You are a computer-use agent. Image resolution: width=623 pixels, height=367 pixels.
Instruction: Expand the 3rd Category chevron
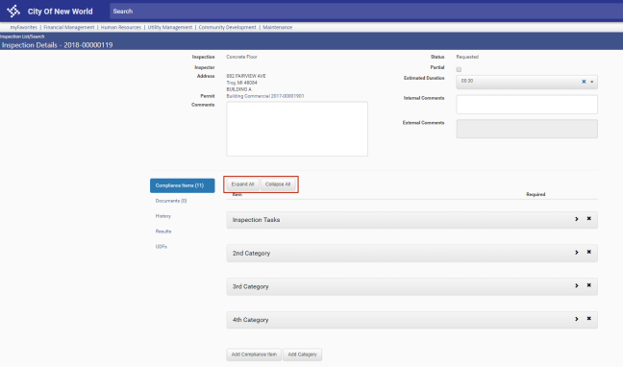[577, 285]
